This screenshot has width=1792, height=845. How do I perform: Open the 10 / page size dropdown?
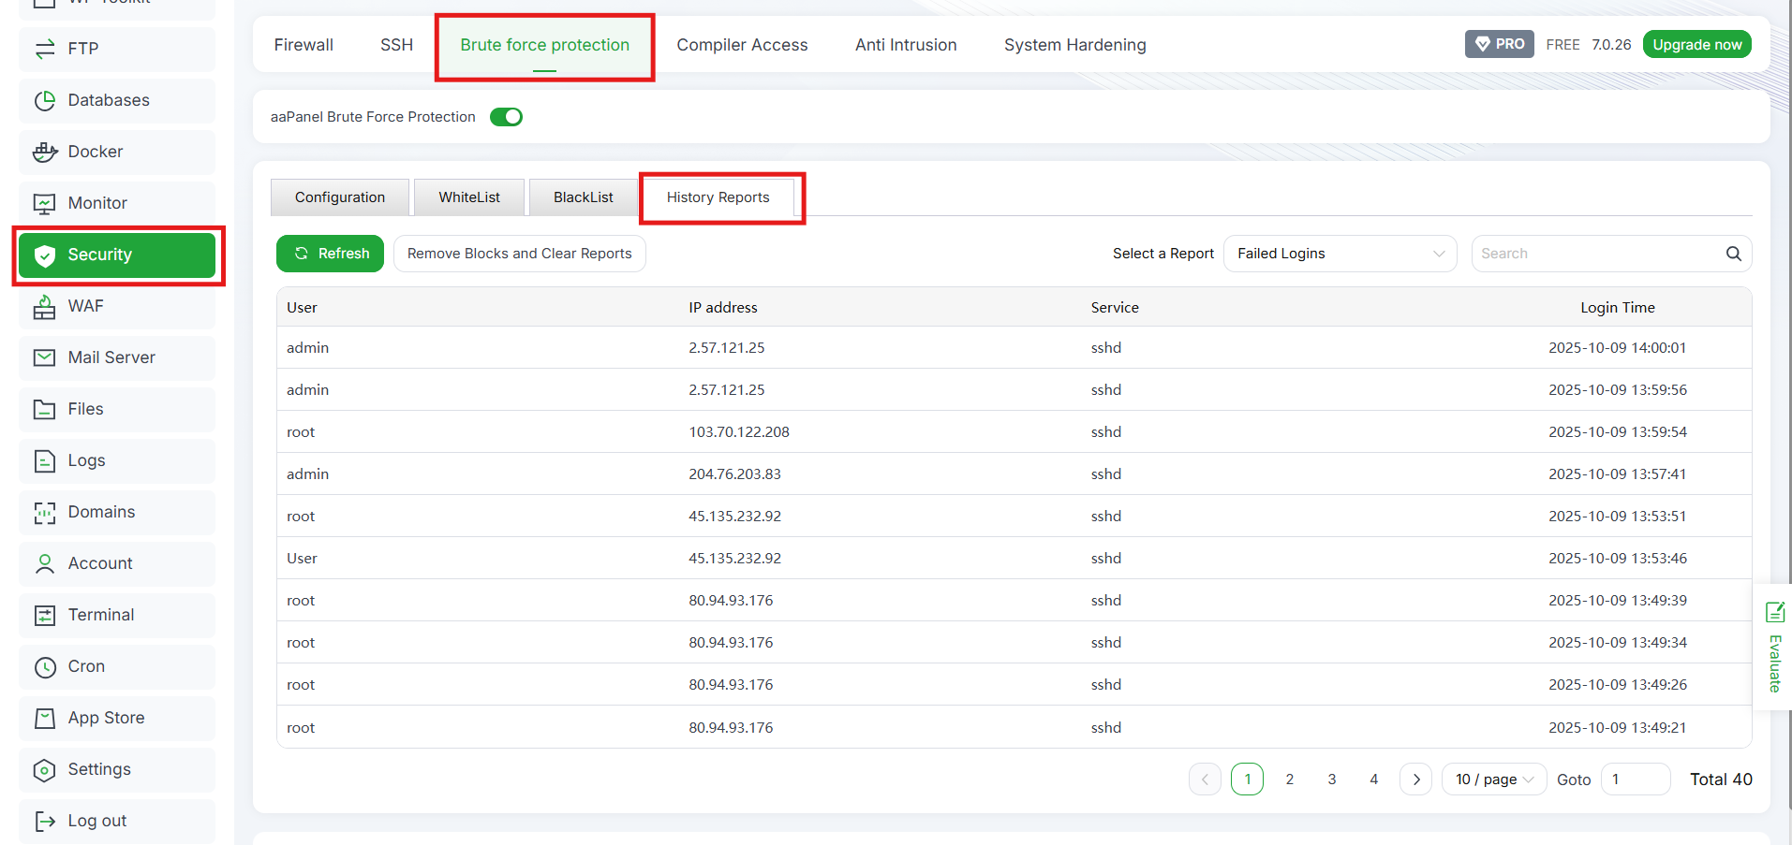point(1494,779)
